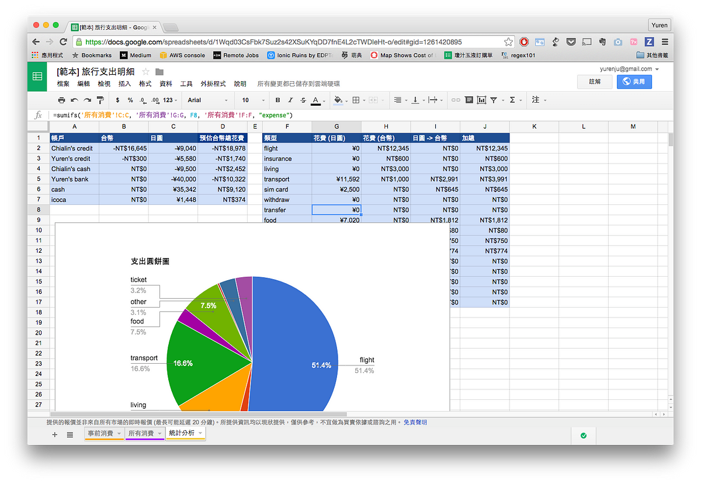Click the paint format roller icon
This screenshot has height=484, width=701.
tap(100, 100)
